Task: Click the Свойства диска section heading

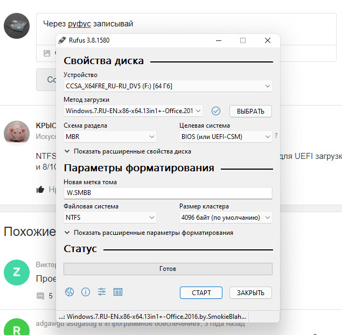Action: 103,61
